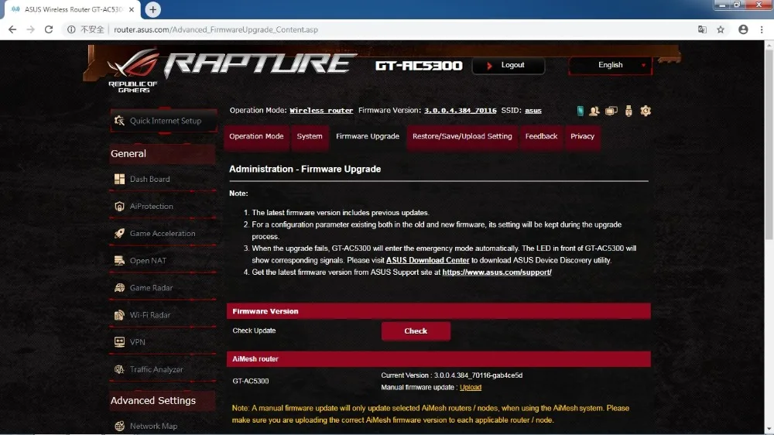Select the Firmware Upgrade tab
Screen dimensions: 774x435
(367, 136)
